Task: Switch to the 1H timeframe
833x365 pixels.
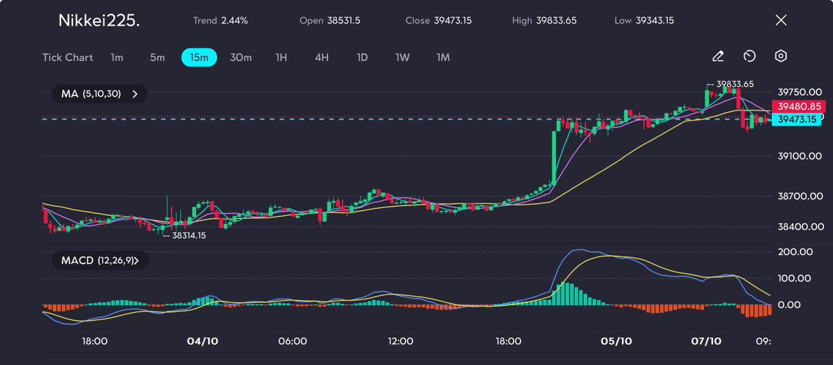Action: (281, 57)
